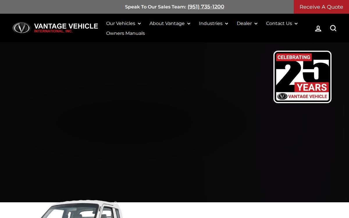Image resolution: width=349 pixels, height=218 pixels.
Task: Click Receive A Quote button
Action: 321,7
